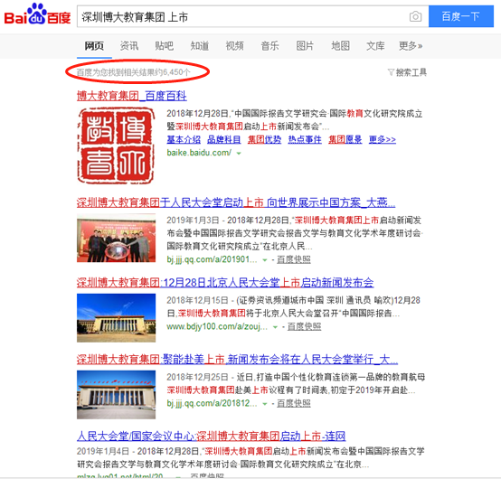Open the ceremony group photo thumbnail
This screenshot has width=501, height=479.
(116, 238)
